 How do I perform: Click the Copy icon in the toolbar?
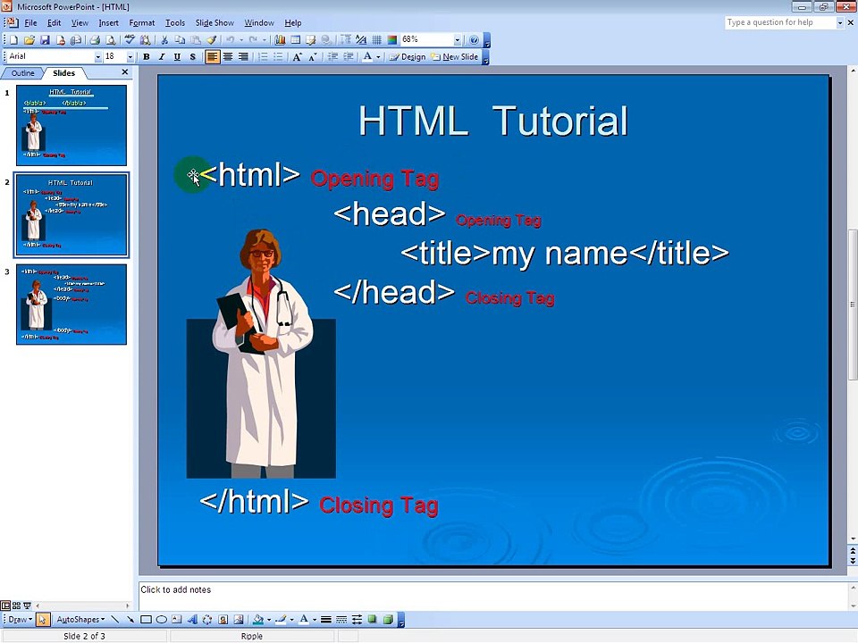point(180,40)
